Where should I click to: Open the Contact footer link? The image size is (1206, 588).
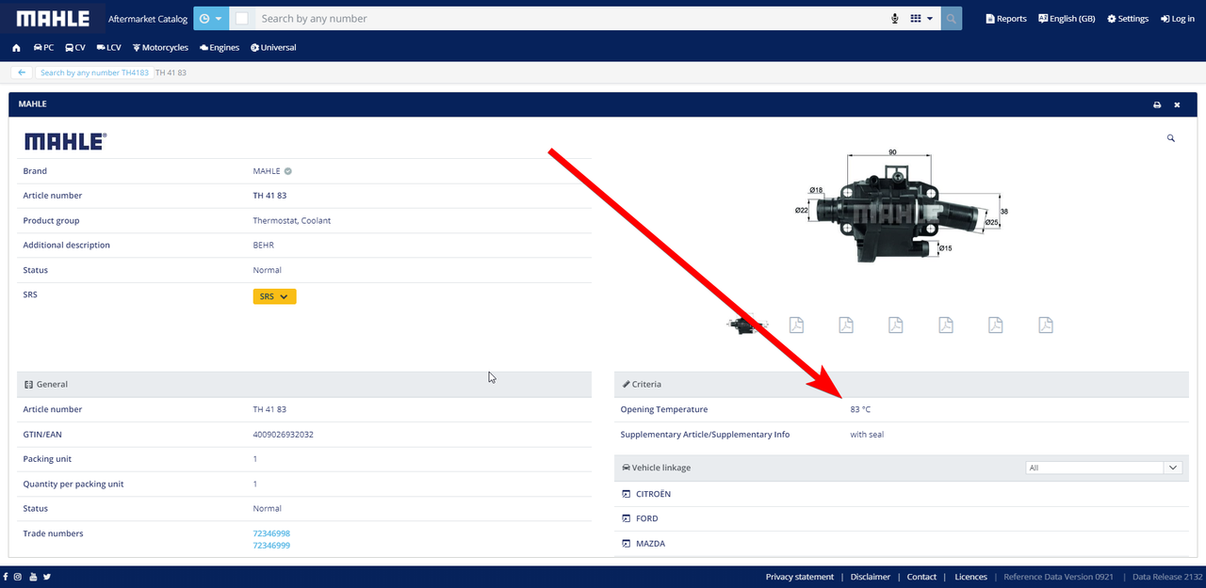coord(921,577)
